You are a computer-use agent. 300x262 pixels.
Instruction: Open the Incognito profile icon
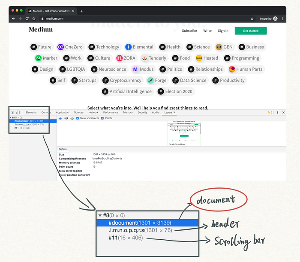point(275,18)
